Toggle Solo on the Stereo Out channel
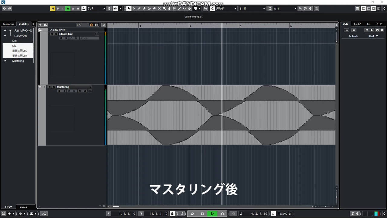The width and height of the screenshot is (387, 218). pyautogui.click(x=56, y=34)
